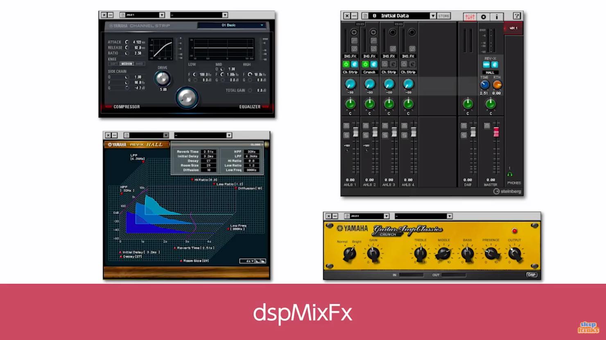
Task: Open REV-X edit 'e' button in mixer
Action: (494, 65)
